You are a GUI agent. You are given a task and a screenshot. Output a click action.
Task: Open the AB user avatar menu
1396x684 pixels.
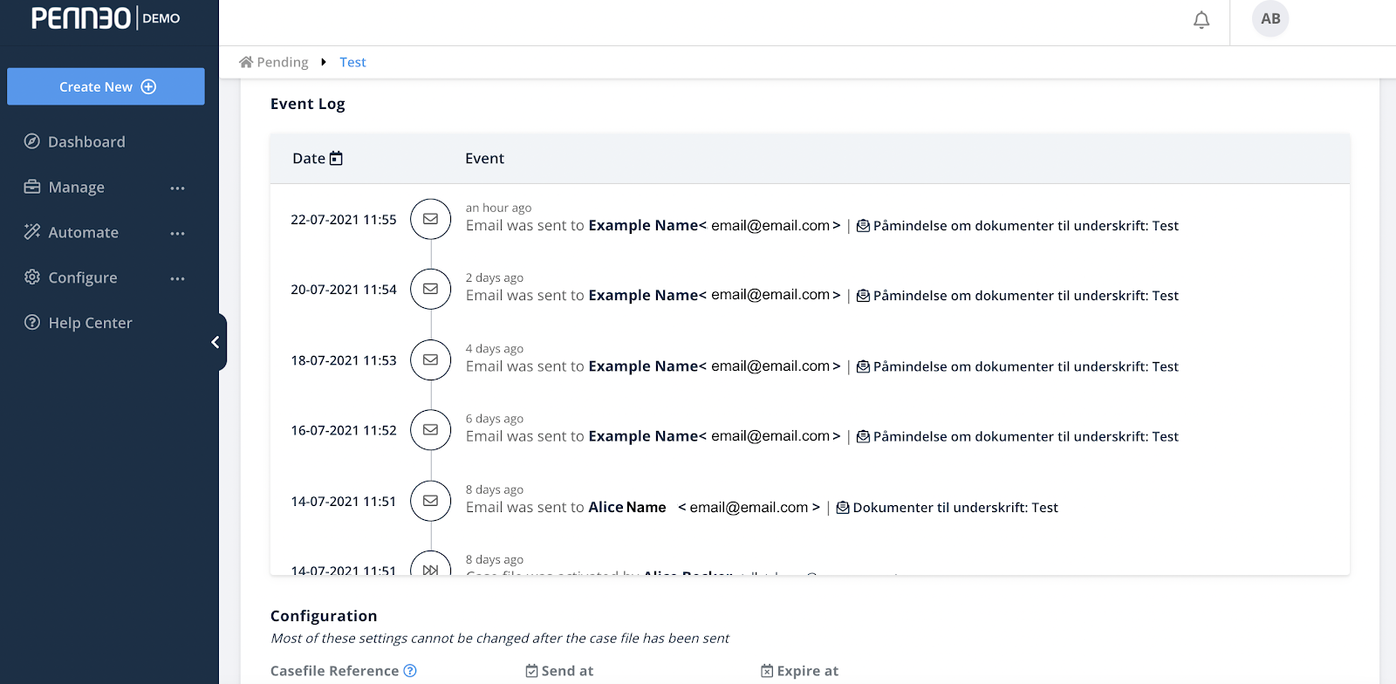pyautogui.click(x=1270, y=18)
